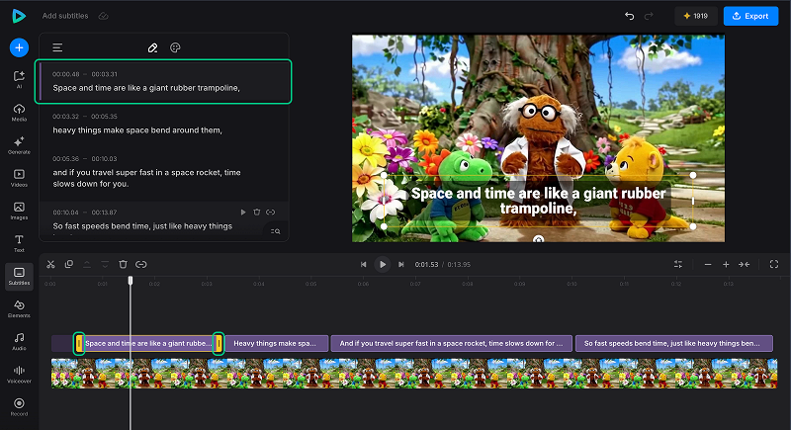The image size is (791, 430).
Task: Open the 1919 credits button
Action: [696, 16]
